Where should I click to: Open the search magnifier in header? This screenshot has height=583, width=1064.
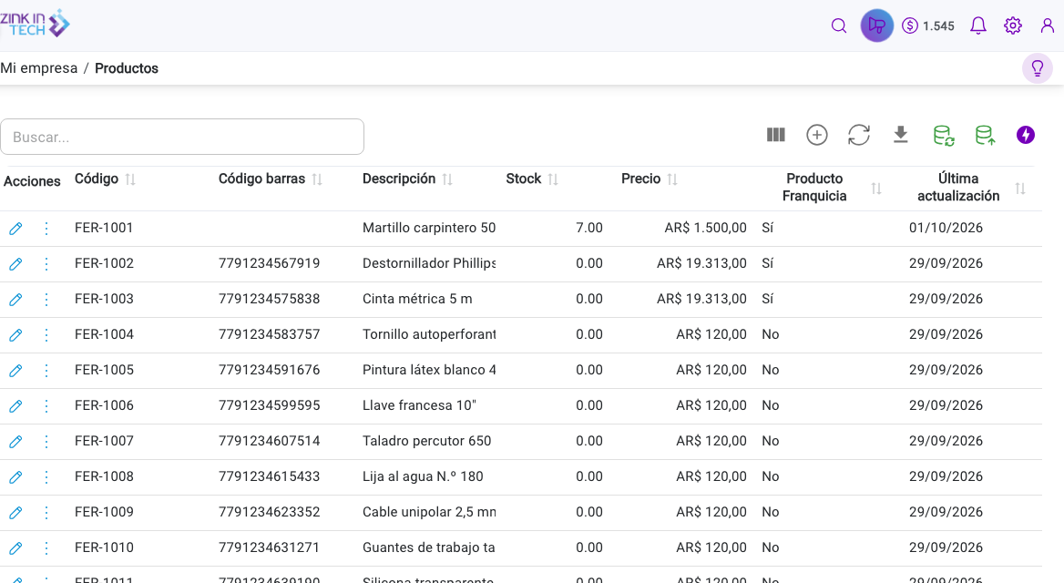tap(839, 26)
